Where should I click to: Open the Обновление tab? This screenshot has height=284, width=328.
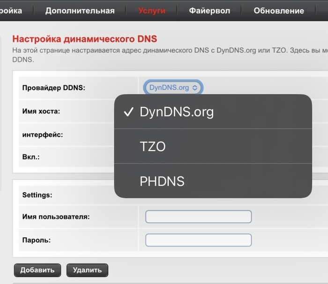tap(278, 11)
